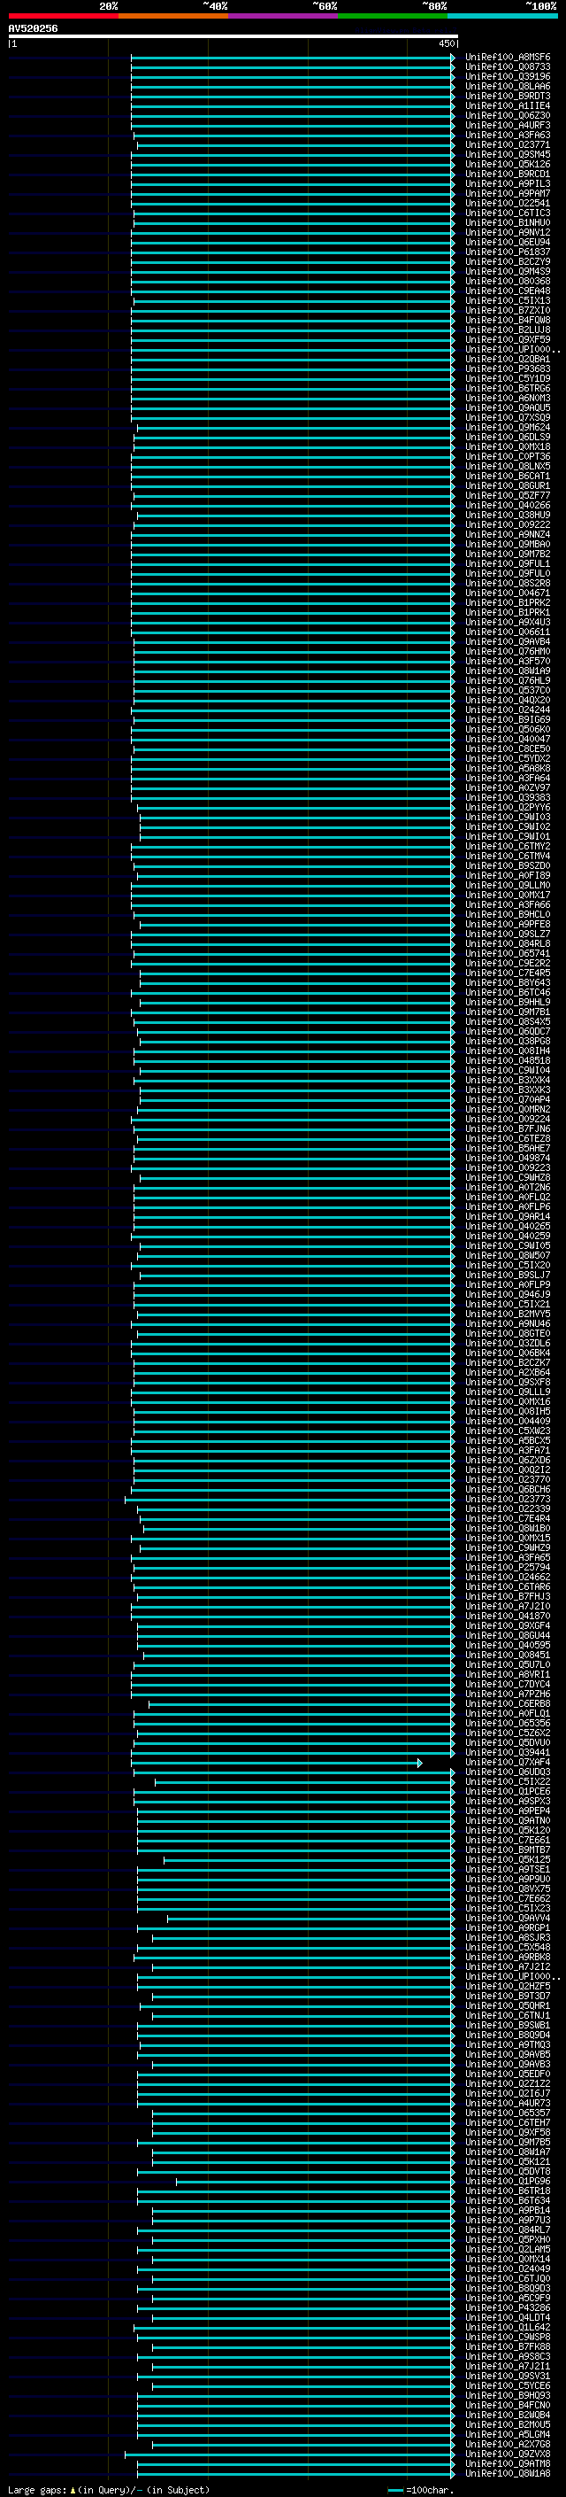Open hit UniRef100_Q6UDQ3
Viewport: 566px width, 2497px height.
tap(507, 1772)
